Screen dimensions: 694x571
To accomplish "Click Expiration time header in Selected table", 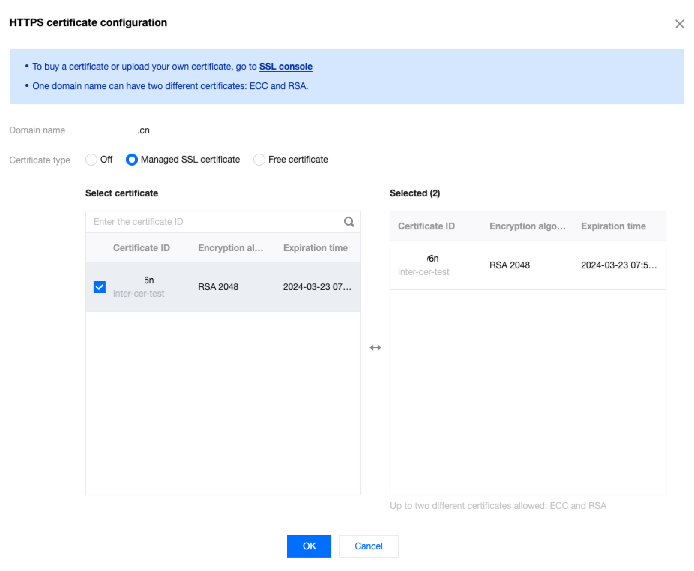I will (613, 226).
